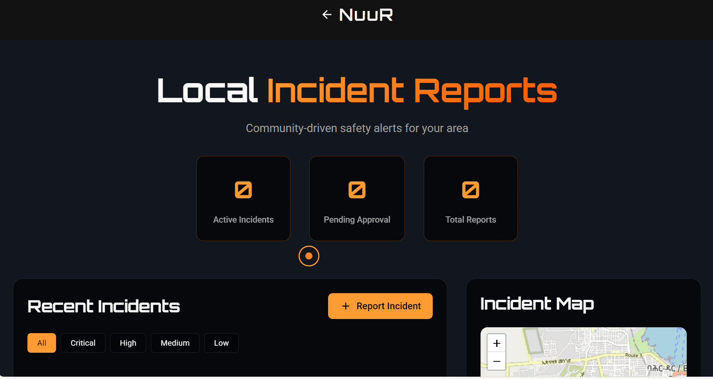Click the Pending Approval counter icon
Image resolution: width=713 pixels, height=379 pixels.
(x=357, y=190)
